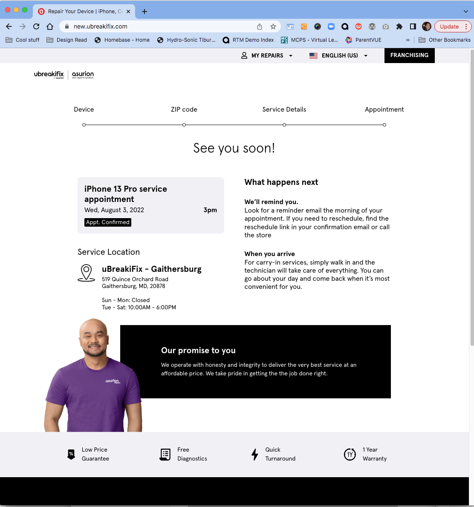Click the Service Details step marker dot
The width and height of the screenshot is (474, 507).
click(284, 125)
